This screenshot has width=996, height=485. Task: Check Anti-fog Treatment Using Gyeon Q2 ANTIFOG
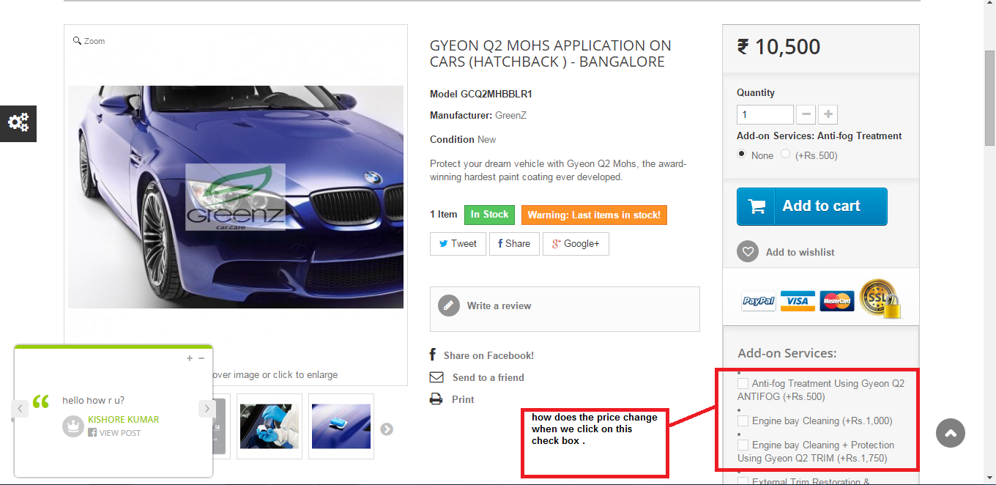[743, 383]
